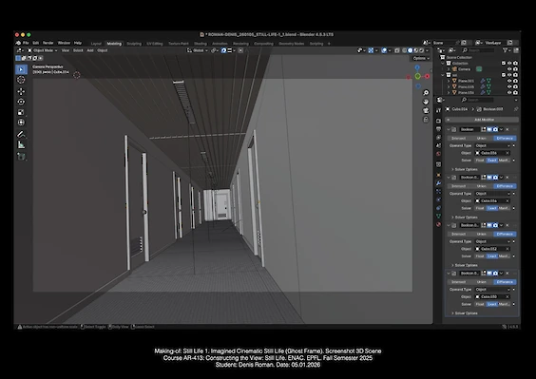Open Operand Type dropdown for Cube.032 modifier

pyautogui.click(x=492, y=241)
